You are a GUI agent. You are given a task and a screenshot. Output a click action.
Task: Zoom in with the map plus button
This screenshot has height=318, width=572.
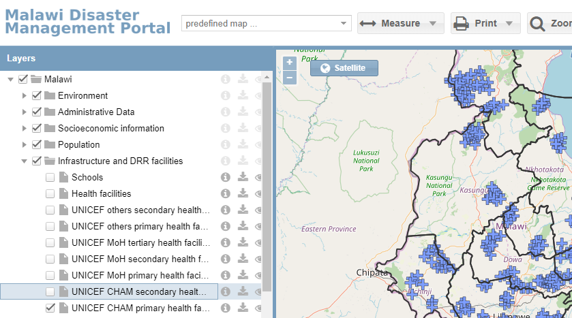(290, 63)
